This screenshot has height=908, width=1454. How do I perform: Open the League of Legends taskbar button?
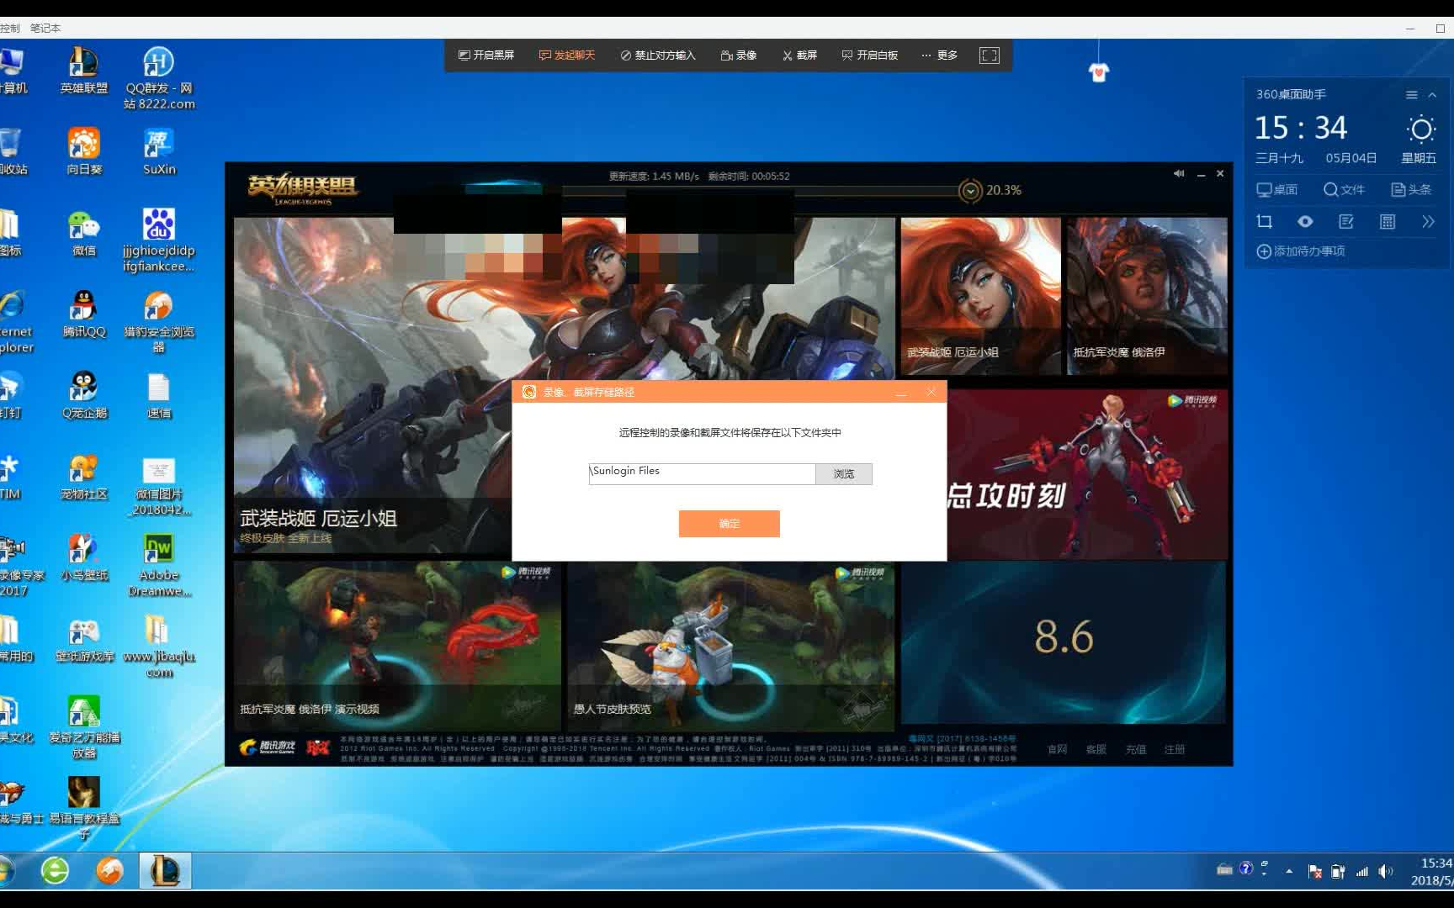pyautogui.click(x=165, y=871)
